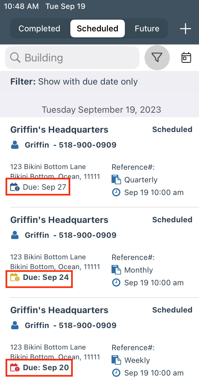Tap the plus icon to add inspection
This screenshot has width=199, height=385.
point(185,29)
